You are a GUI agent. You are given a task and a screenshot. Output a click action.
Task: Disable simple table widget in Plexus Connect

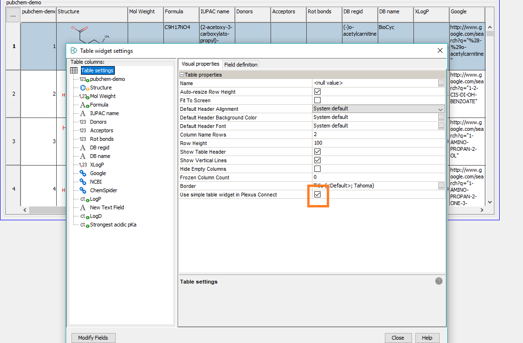(318, 195)
